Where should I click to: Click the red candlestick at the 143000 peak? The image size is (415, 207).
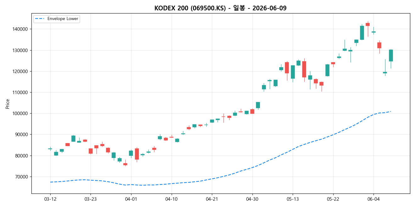(368, 24)
